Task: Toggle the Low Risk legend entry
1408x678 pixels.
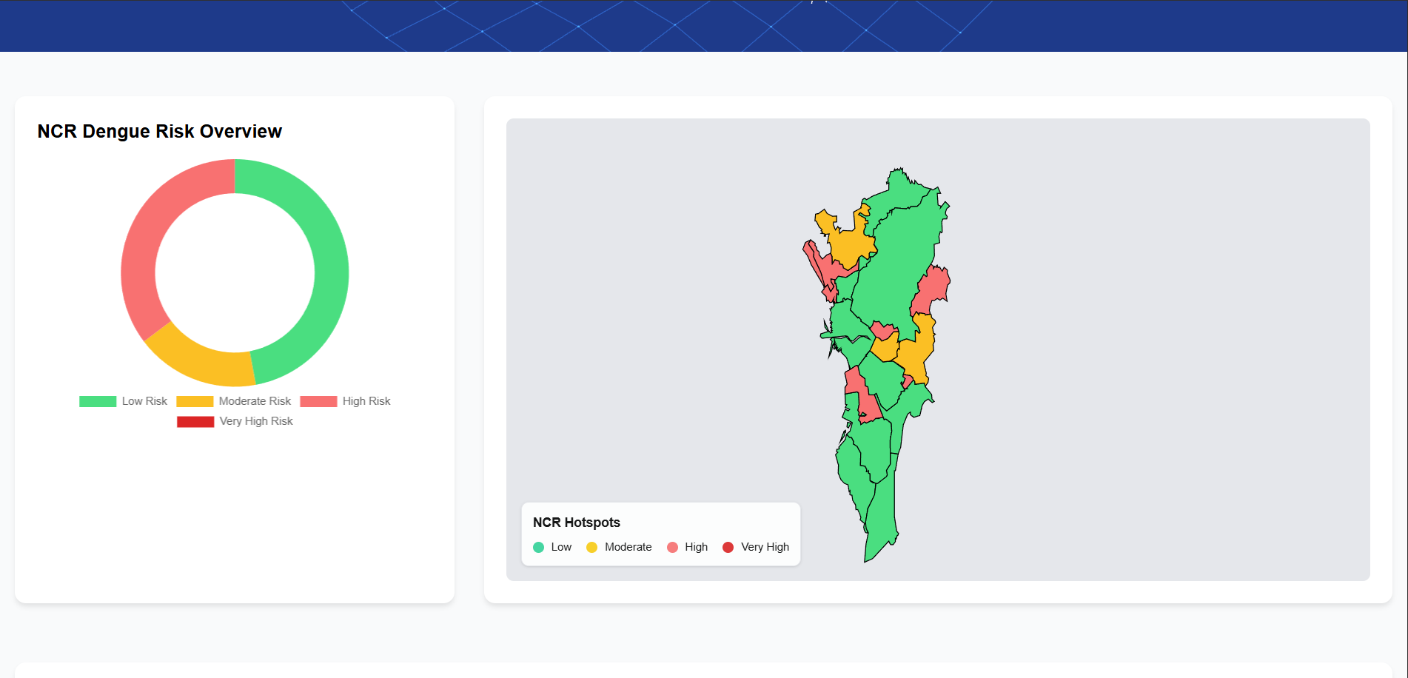Action: pos(123,401)
